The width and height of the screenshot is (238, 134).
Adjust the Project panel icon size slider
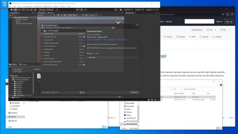point(120,97)
